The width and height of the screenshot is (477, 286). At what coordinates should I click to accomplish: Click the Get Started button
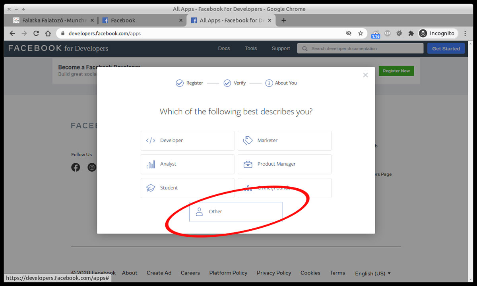(446, 48)
